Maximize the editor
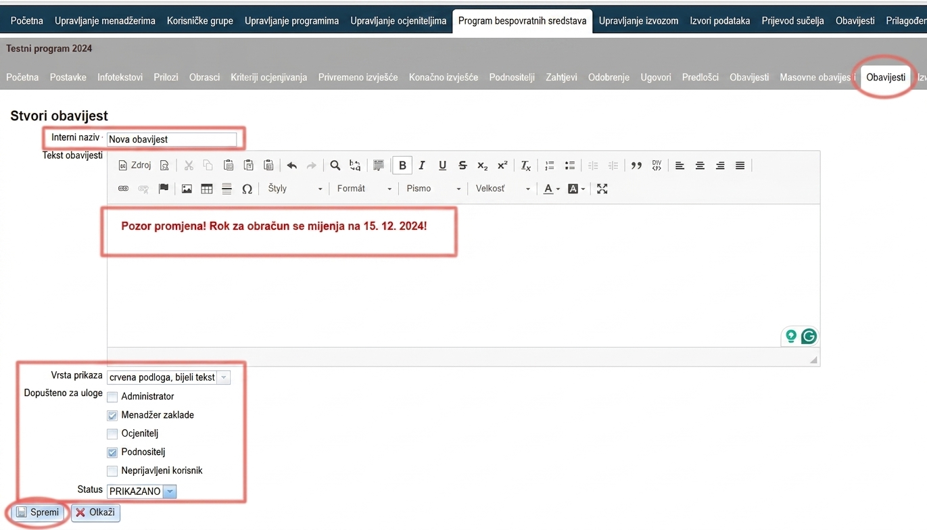Image resolution: width=927 pixels, height=530 pixels. [602, 189]
